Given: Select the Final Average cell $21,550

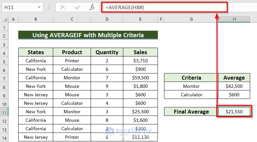Looking at the screenshot, I should [234, 112].
